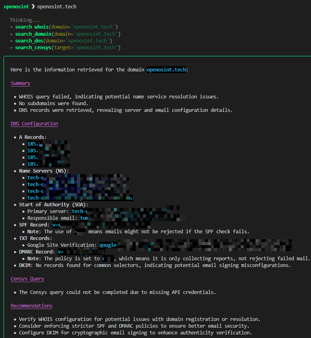Screen dimensions: 311x338
Task: Click the Recommendations heading
Action: (31, 306)
